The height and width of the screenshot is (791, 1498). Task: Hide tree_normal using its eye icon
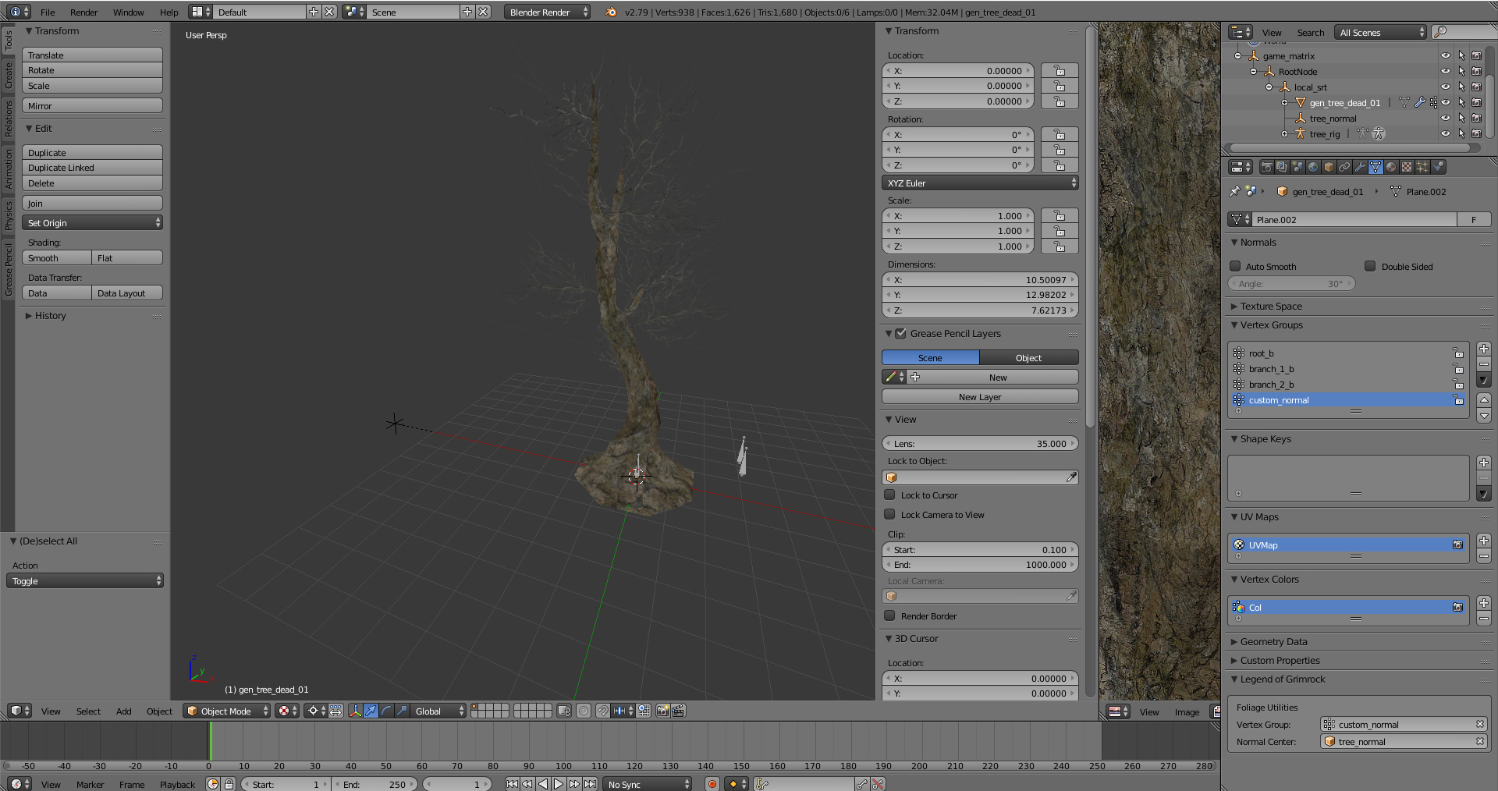pyautogui.click(x=1446, y=118)
